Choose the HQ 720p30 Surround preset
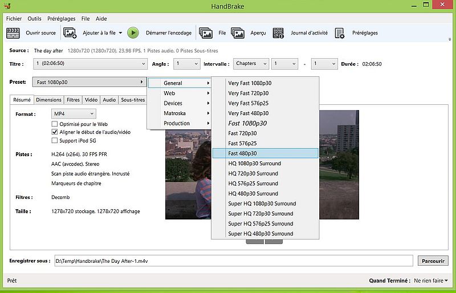This screenshot has height=293, width=456. coord(265,173)
